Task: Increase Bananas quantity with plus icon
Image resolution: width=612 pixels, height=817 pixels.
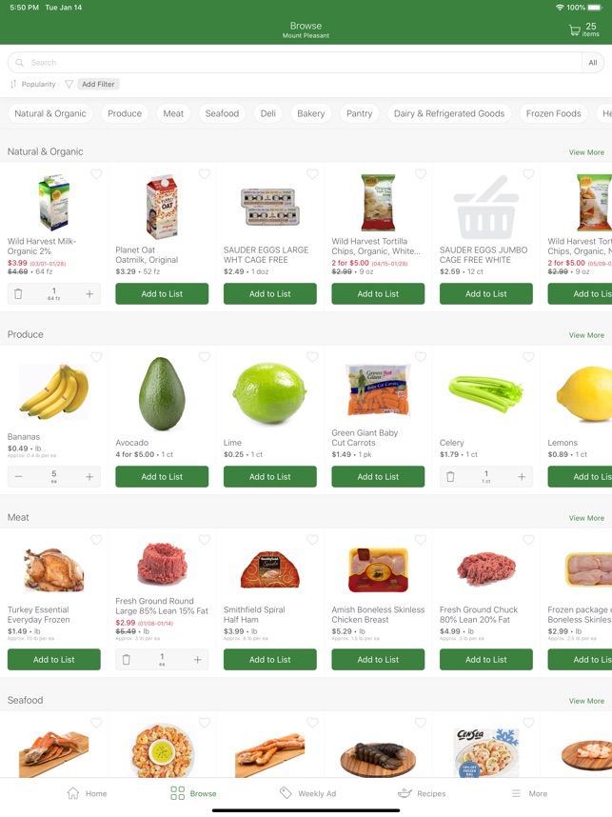Action: [x=89, y=477]
